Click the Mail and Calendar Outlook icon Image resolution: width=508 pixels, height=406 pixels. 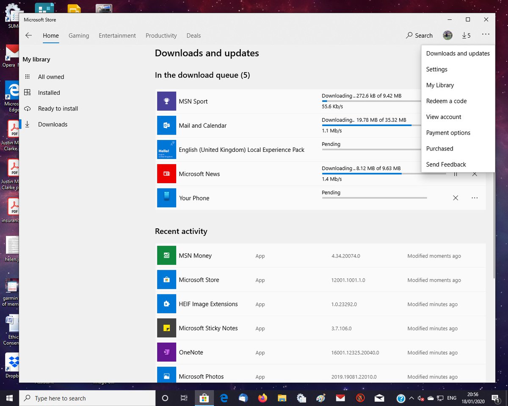tap(166, 125)
